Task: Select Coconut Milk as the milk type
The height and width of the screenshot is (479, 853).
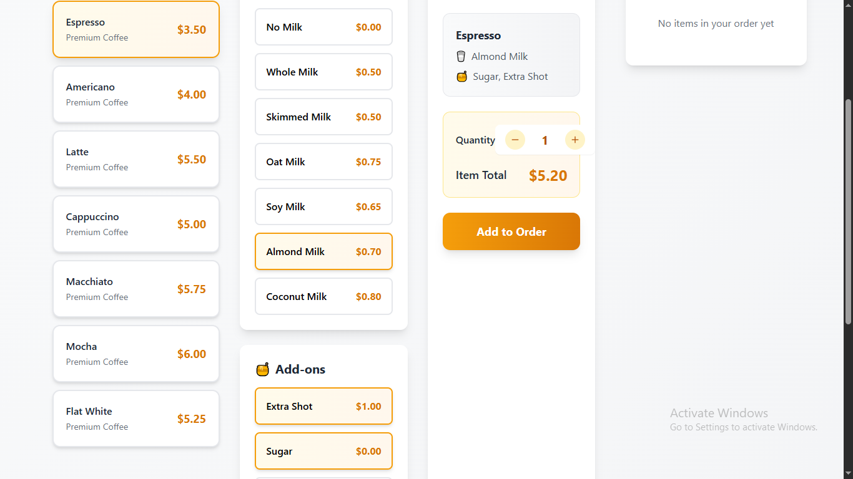Action: [323, 296]
